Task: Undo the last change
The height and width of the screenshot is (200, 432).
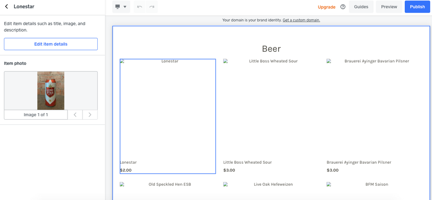Action: click(140, 6)
